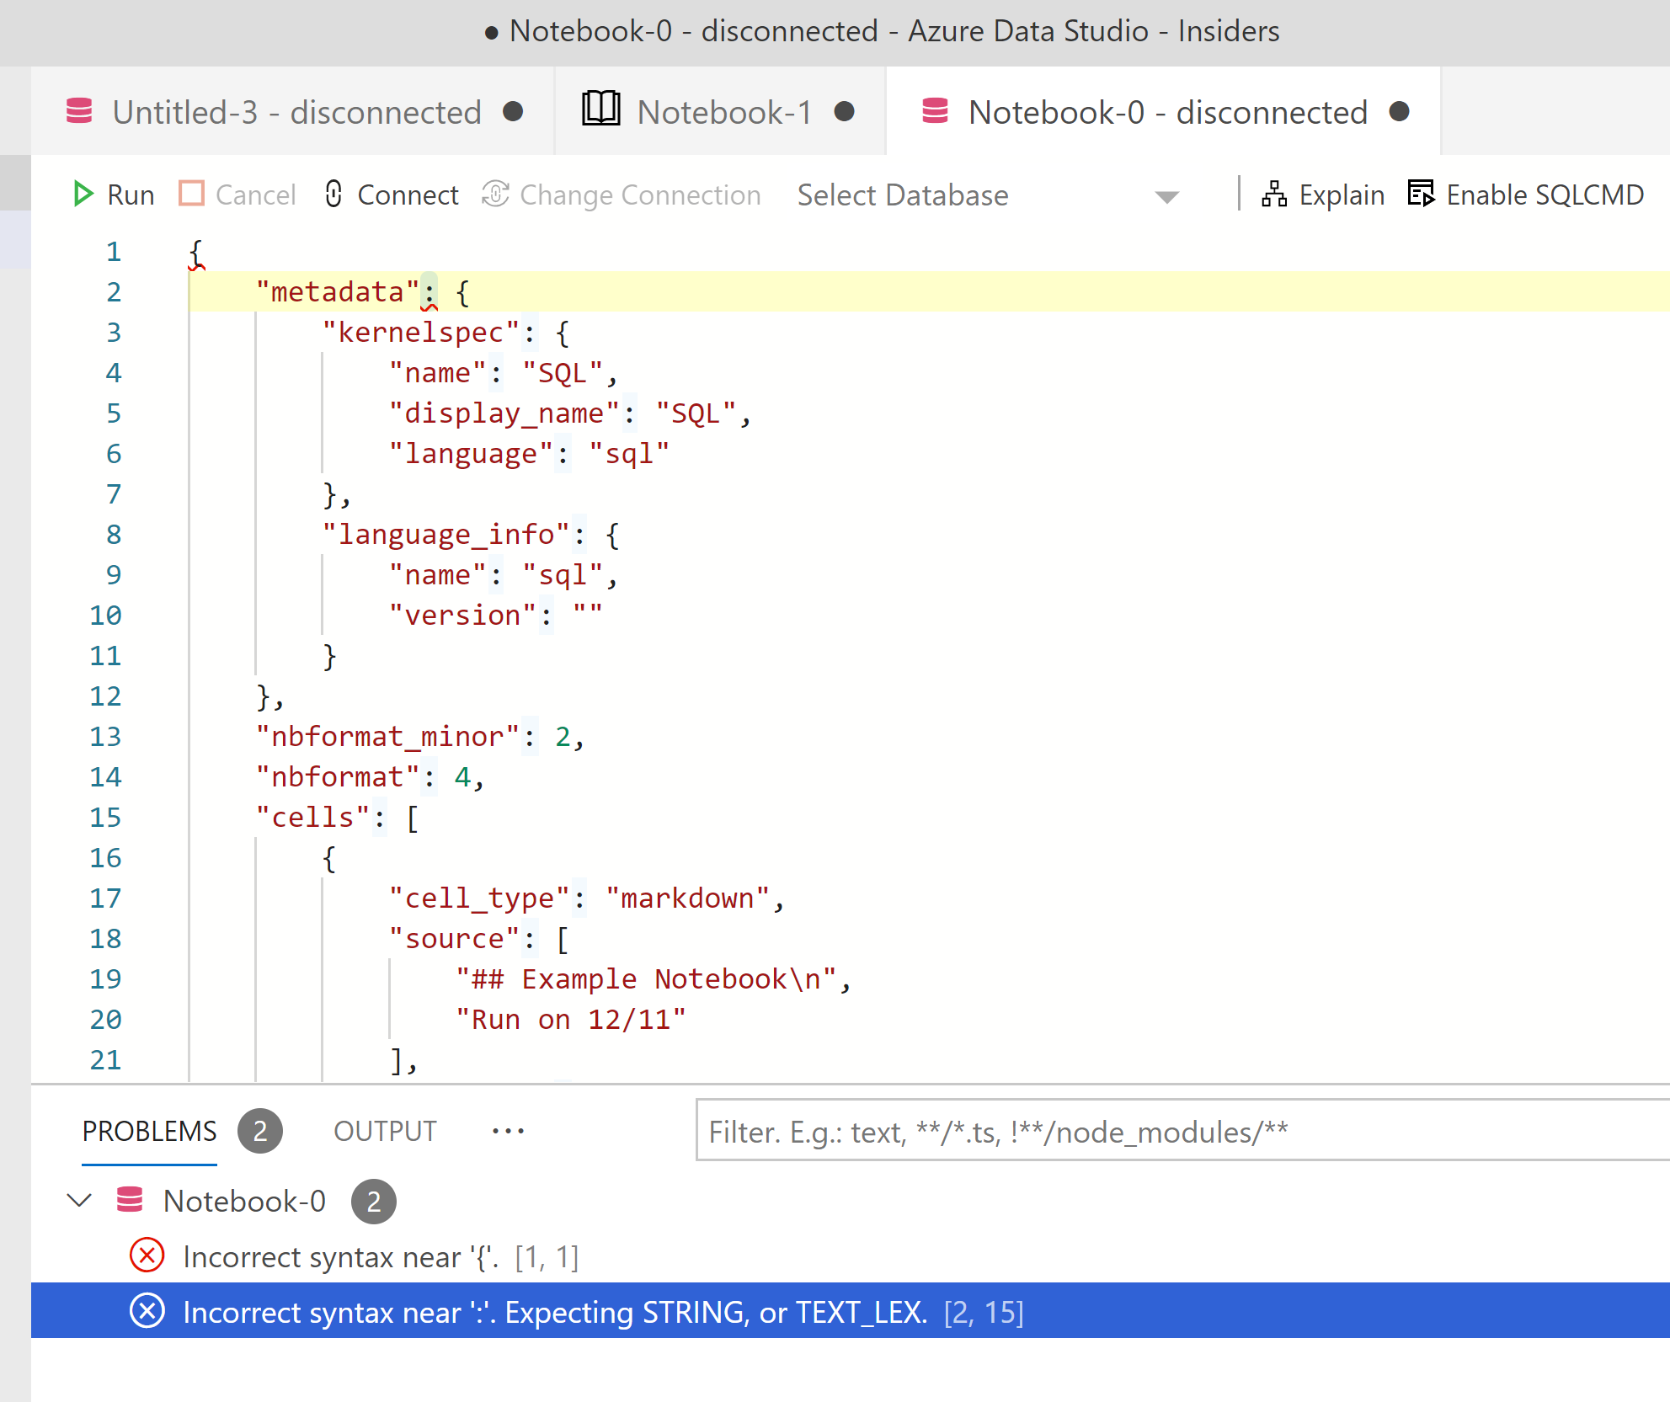The height and width of the screenshot is (1402, 1670).
Task: Switch to the OUTPUT tab
Action: pyautogui.click(x=385, y=1131)
